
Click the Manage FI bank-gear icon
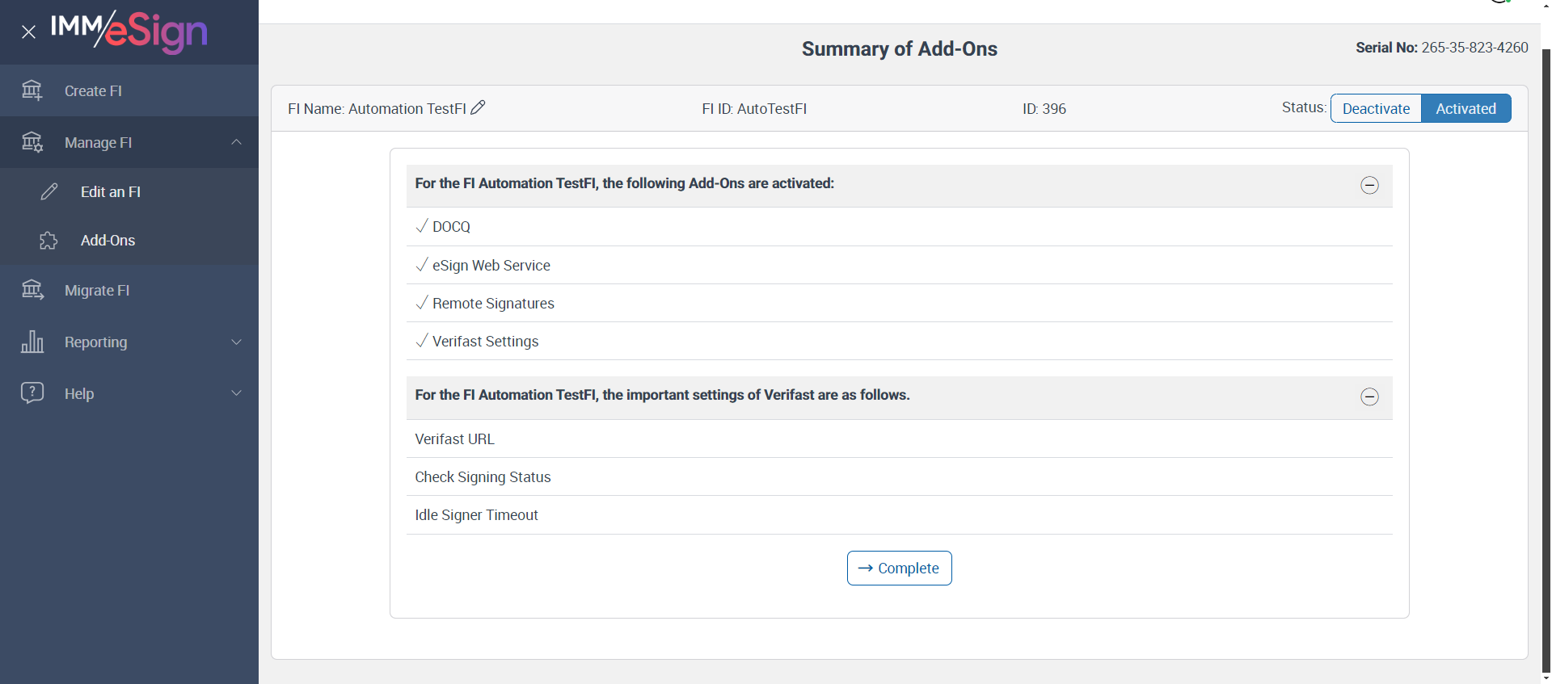coord(32,142)
